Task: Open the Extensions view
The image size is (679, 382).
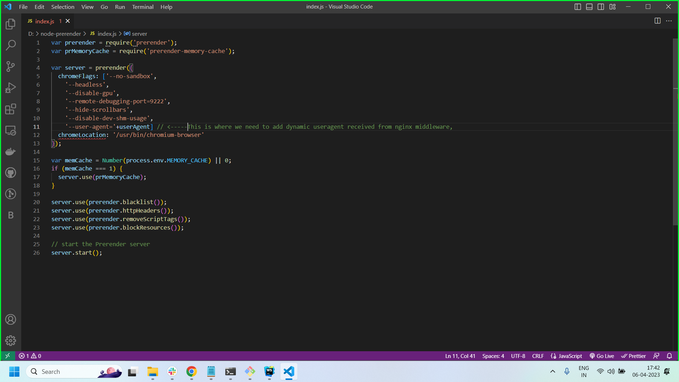Action: coord(11,109)
